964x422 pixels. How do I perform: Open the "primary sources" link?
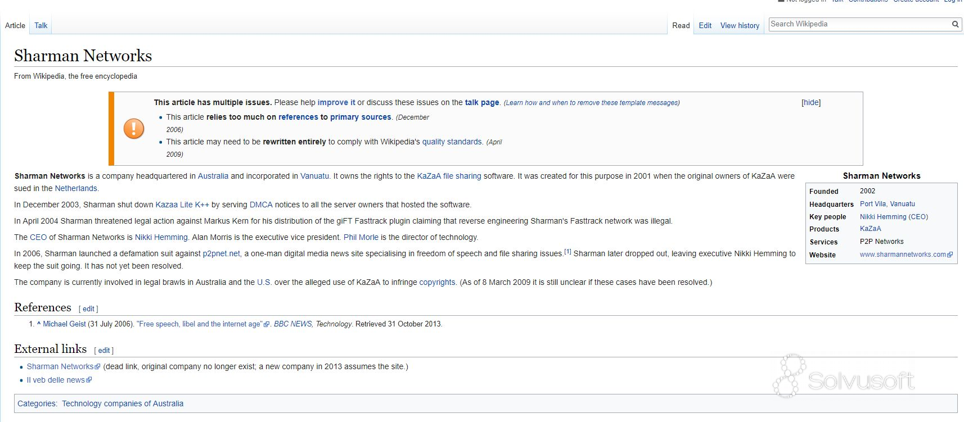[361, 117]
